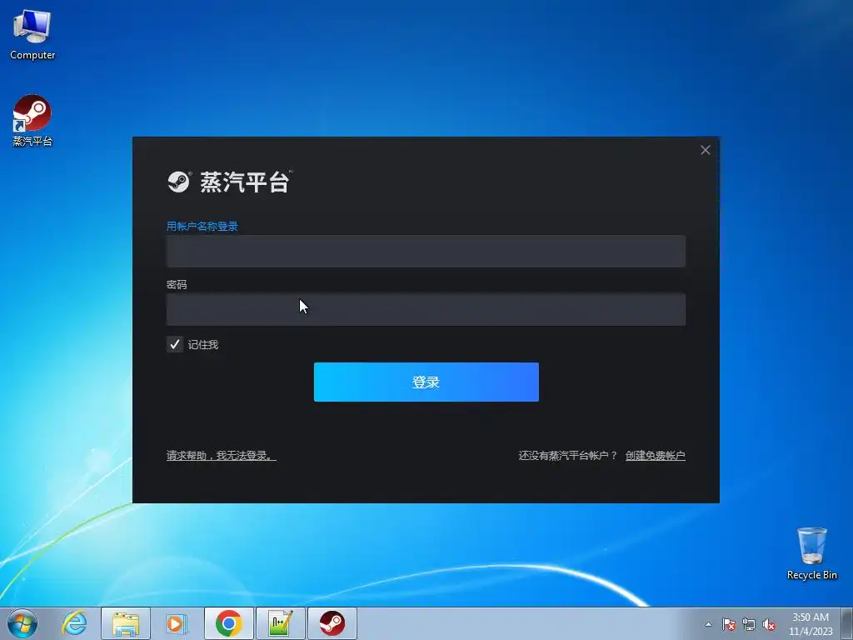Show hidden tray icons arrow
Image resolution: width=853 pixels, height=640 pixels.
(708, 624)
